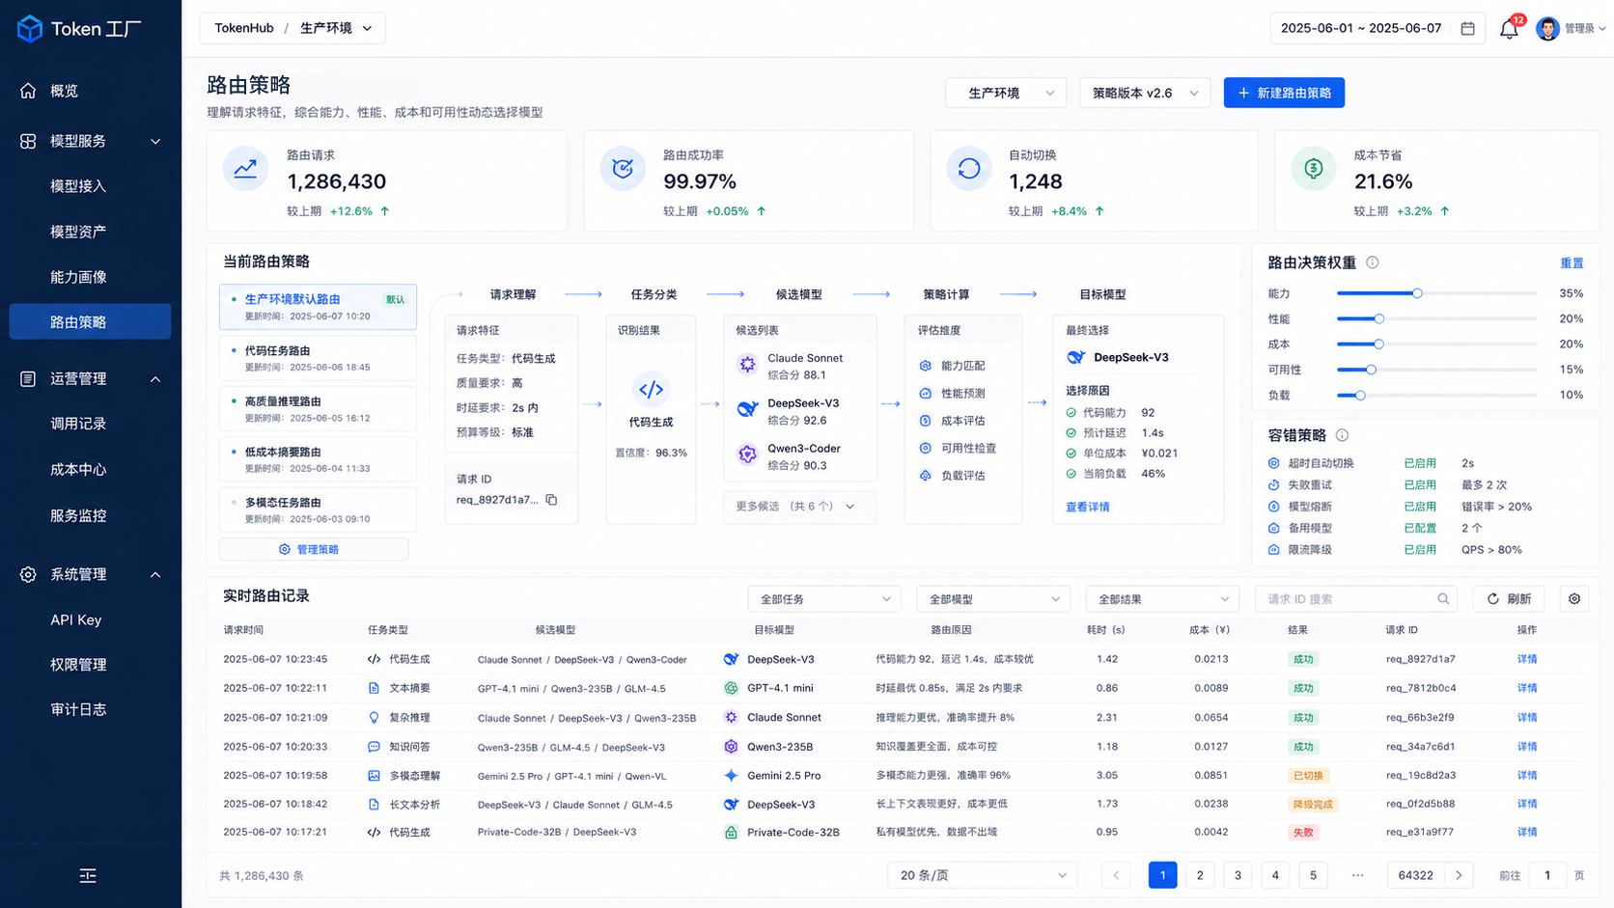Click the 已启用 status for 超时自动切换
This screenshot has height=908, width=1614.
click(x=1420, y=463)
